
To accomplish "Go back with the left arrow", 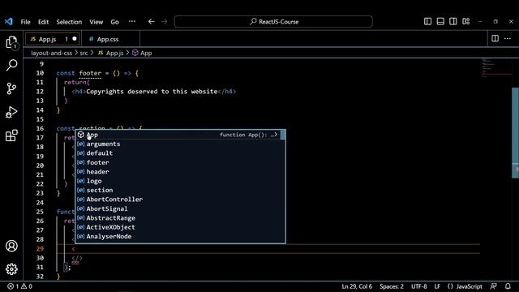I will pos(152,22).
